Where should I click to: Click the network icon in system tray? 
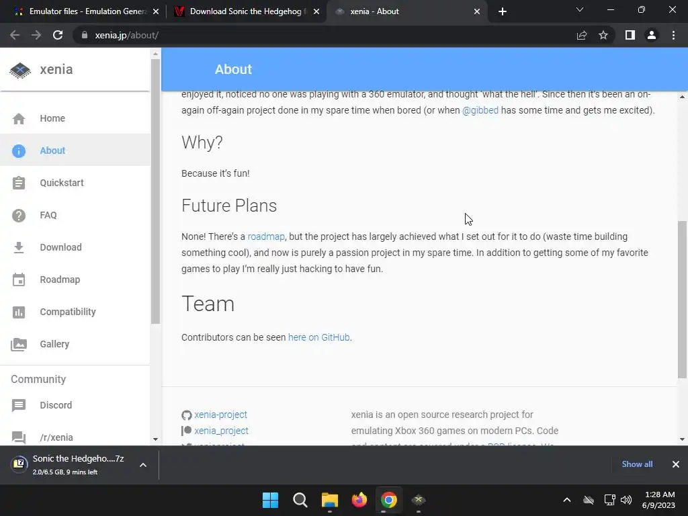pos(609,500)
